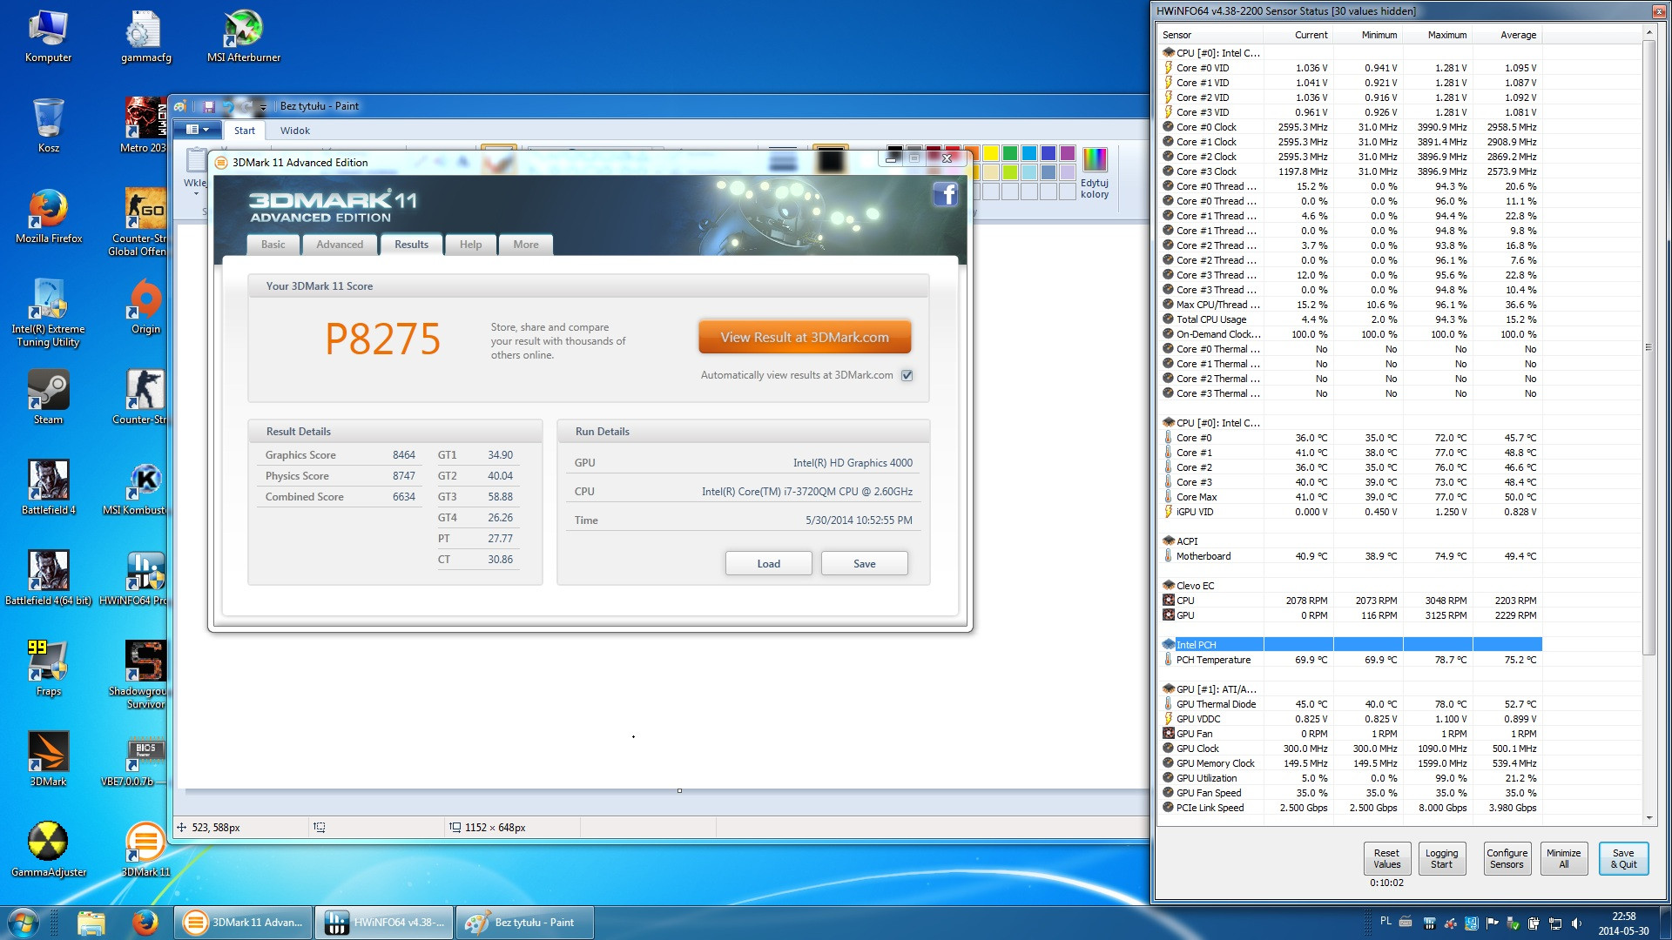Open Edytuj kolory in Paint

pos(1095,173)
